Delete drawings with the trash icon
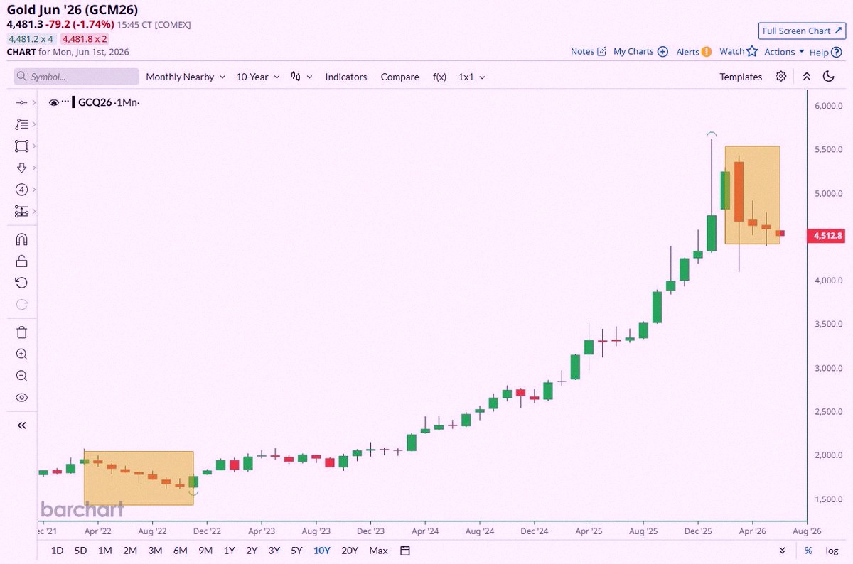853x564 pixels. click(21, 332)
